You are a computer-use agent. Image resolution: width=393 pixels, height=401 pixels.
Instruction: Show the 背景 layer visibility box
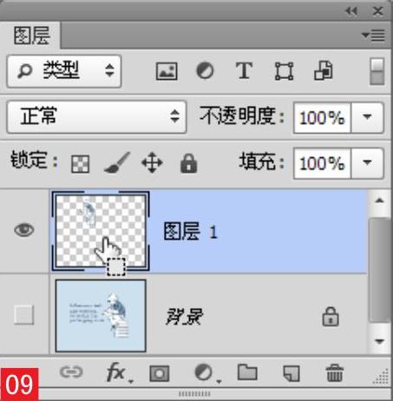tap(24, 315)
